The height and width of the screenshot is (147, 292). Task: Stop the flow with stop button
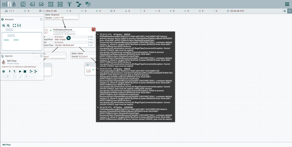click(25, 71)
